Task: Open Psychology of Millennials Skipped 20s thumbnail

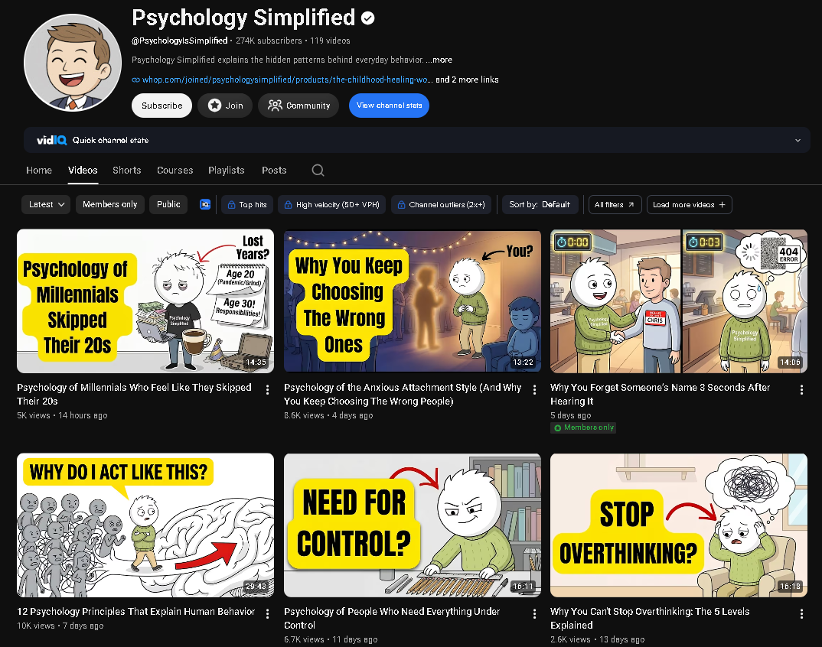Action: coord(145,301)
